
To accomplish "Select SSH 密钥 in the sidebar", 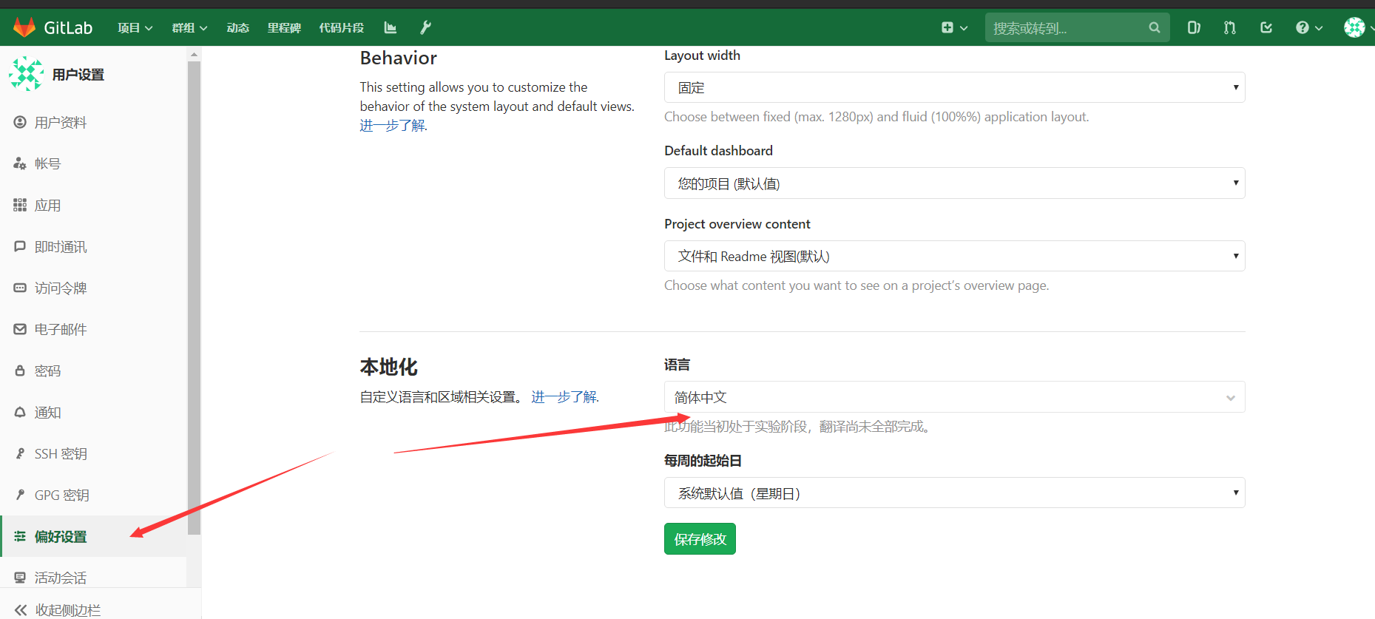I will (x=93, y=453).
